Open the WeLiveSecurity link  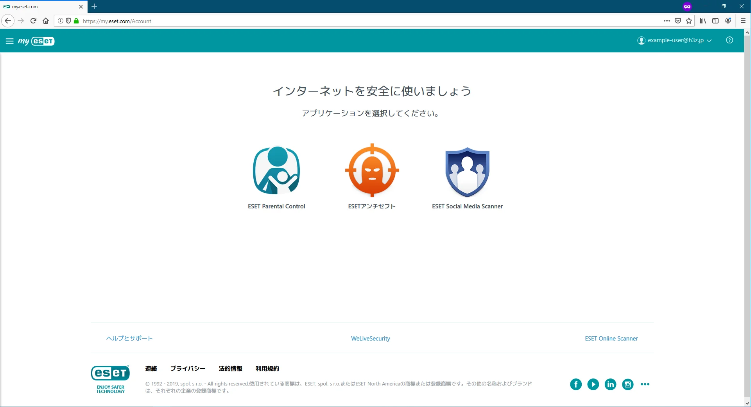pos(370,339)
